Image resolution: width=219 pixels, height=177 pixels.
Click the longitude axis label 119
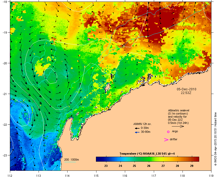click(211, 176)
